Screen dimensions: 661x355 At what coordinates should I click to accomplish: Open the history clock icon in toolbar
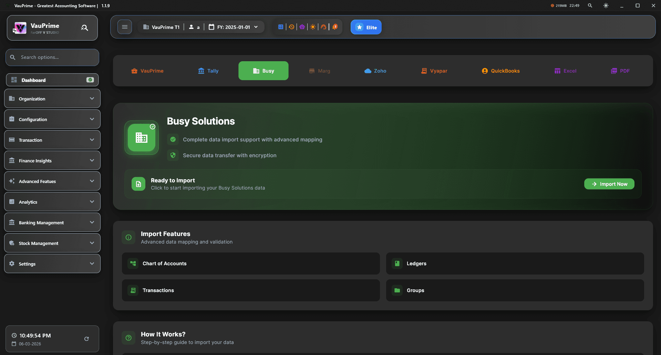point(291,27)
